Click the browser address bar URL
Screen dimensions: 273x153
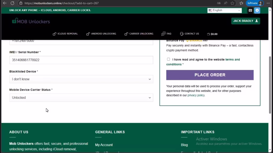[x=62, y=3]
